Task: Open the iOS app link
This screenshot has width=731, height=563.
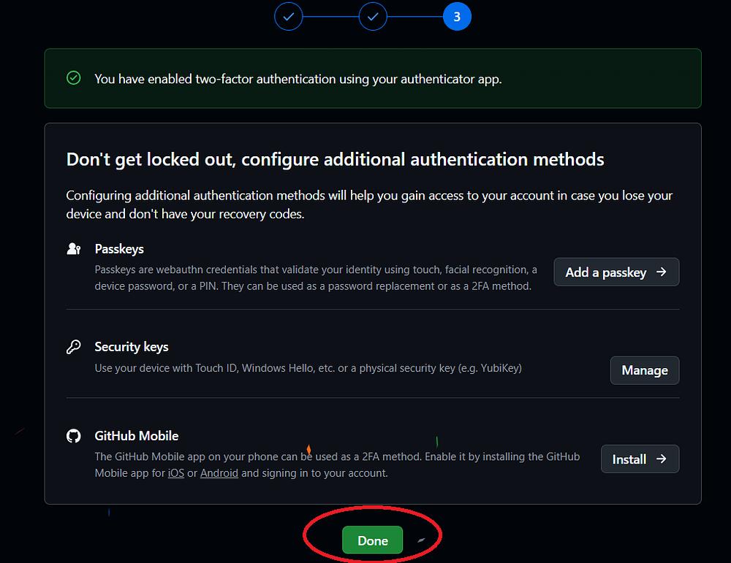Action: (x=176, y=472)
